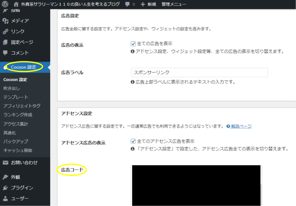Click the WordPress logo icon
This screenshot has height=206, width=296.
coord(5,4)
